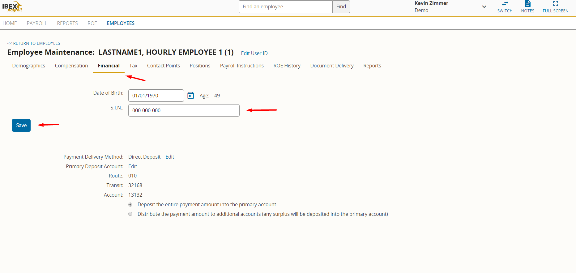Open the Positions tab
The width and height of the screenshot is (576, 273).
coord(200,66)
